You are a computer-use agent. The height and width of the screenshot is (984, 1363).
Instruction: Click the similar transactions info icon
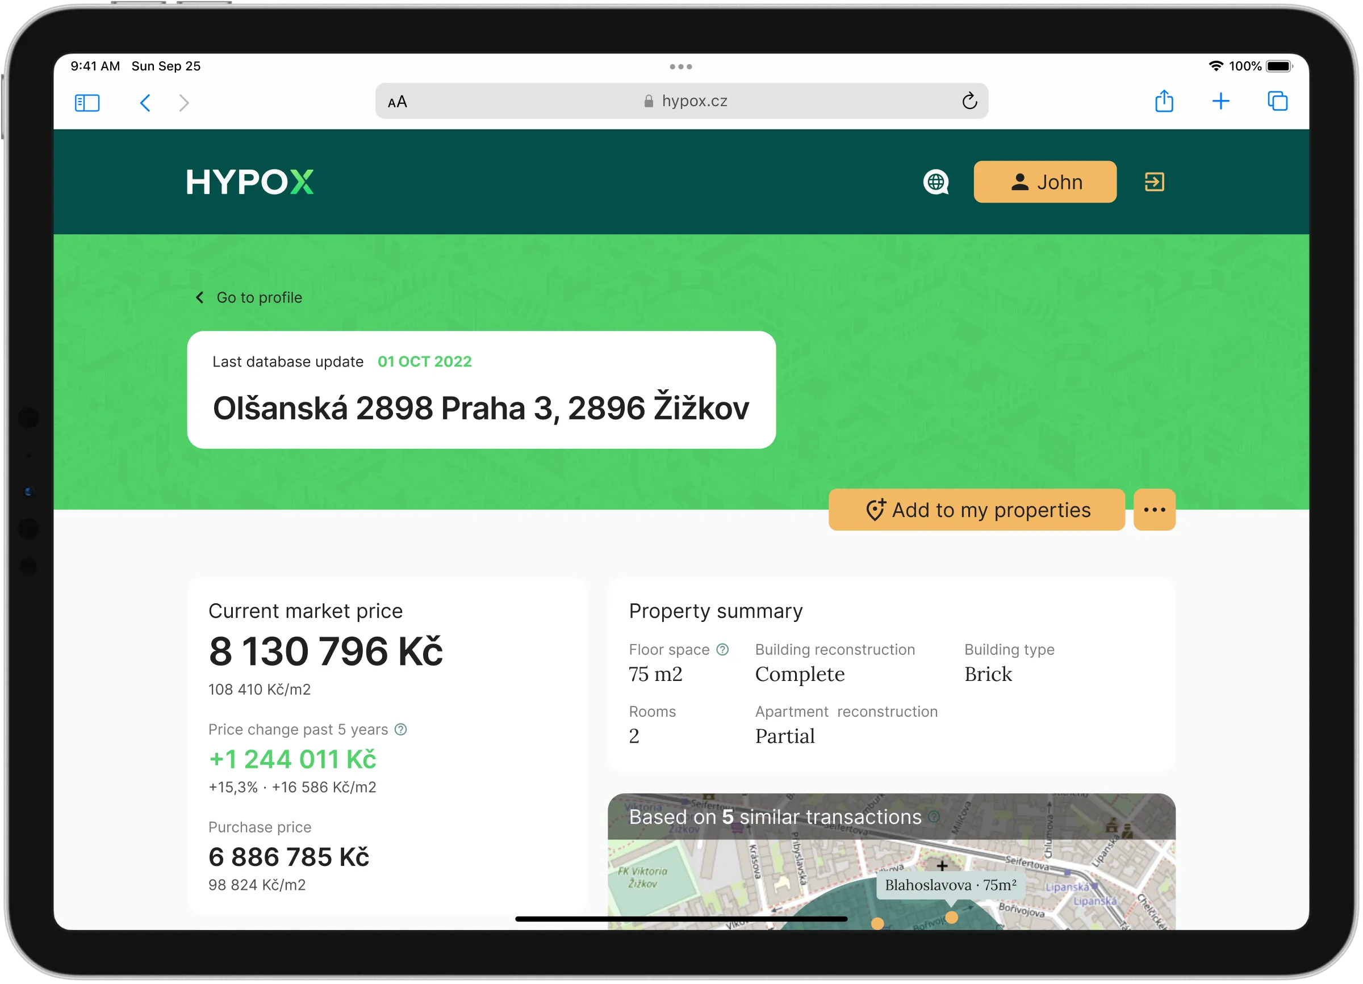(x=934, y=817)
